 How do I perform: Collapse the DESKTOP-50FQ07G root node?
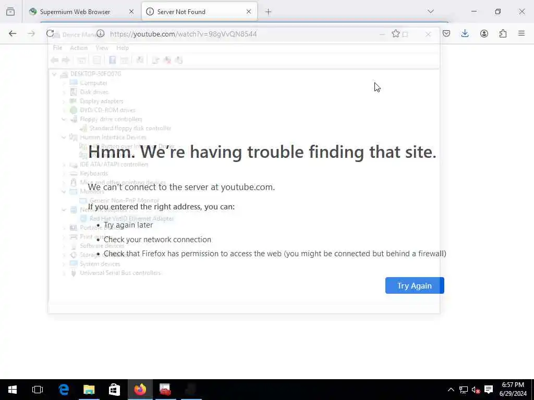pos(54,74)
